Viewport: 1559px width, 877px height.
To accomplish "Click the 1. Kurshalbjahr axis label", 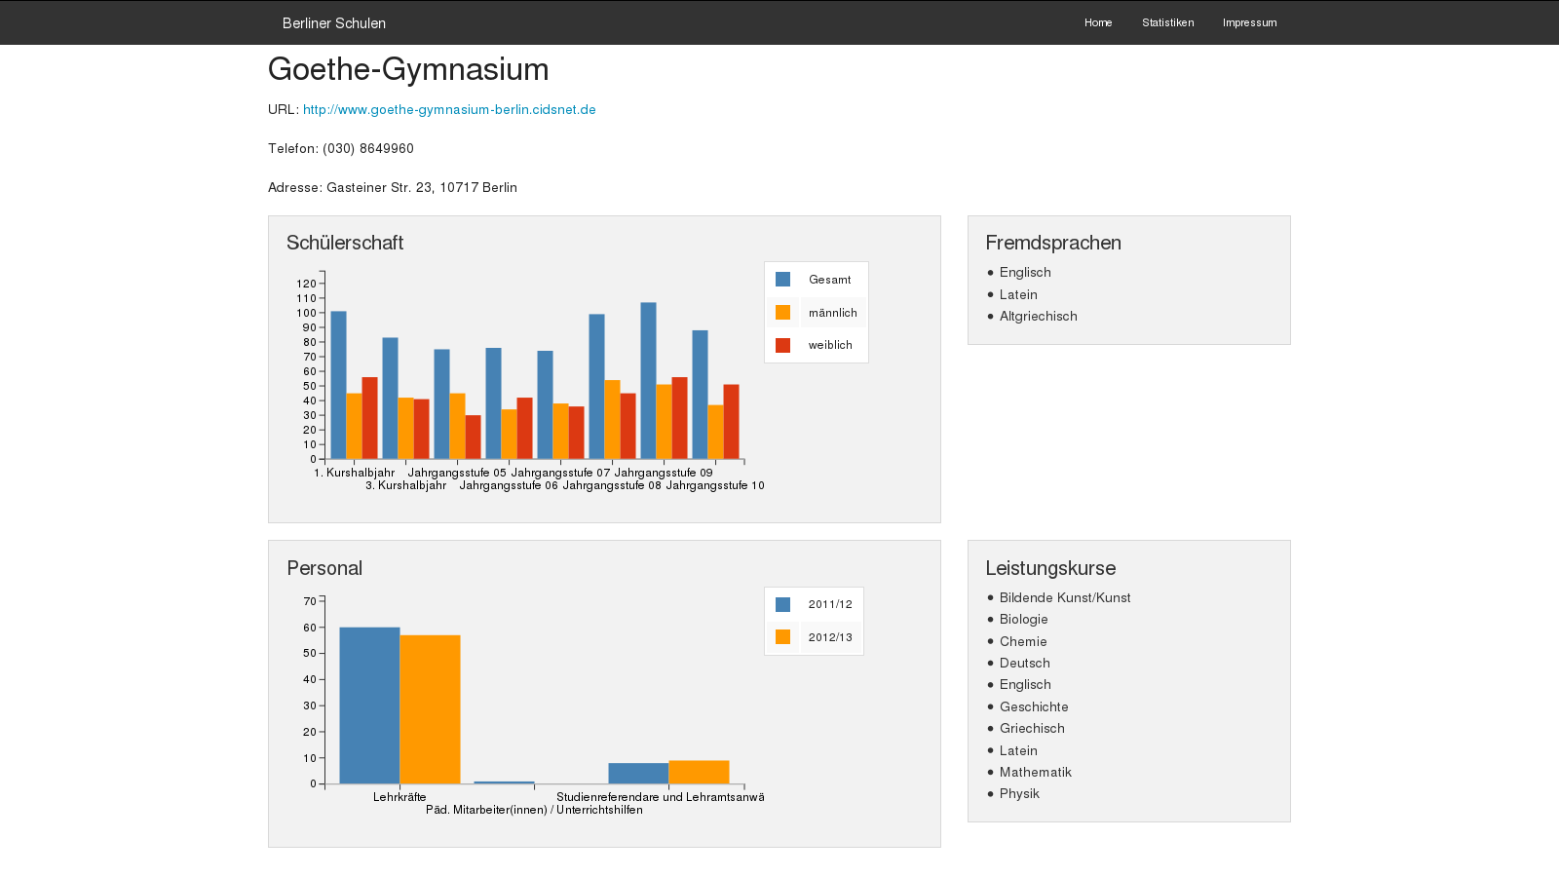I will click(355, 473).
